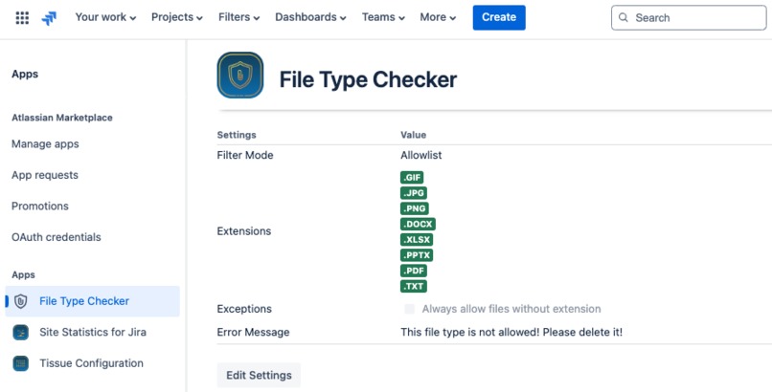Open OAuth credentials page
772x392 pixels.
tap(57, 237)
